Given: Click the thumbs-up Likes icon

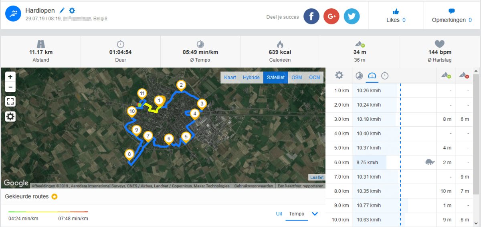Looking at the screenshot, I should tap(396, 11).
